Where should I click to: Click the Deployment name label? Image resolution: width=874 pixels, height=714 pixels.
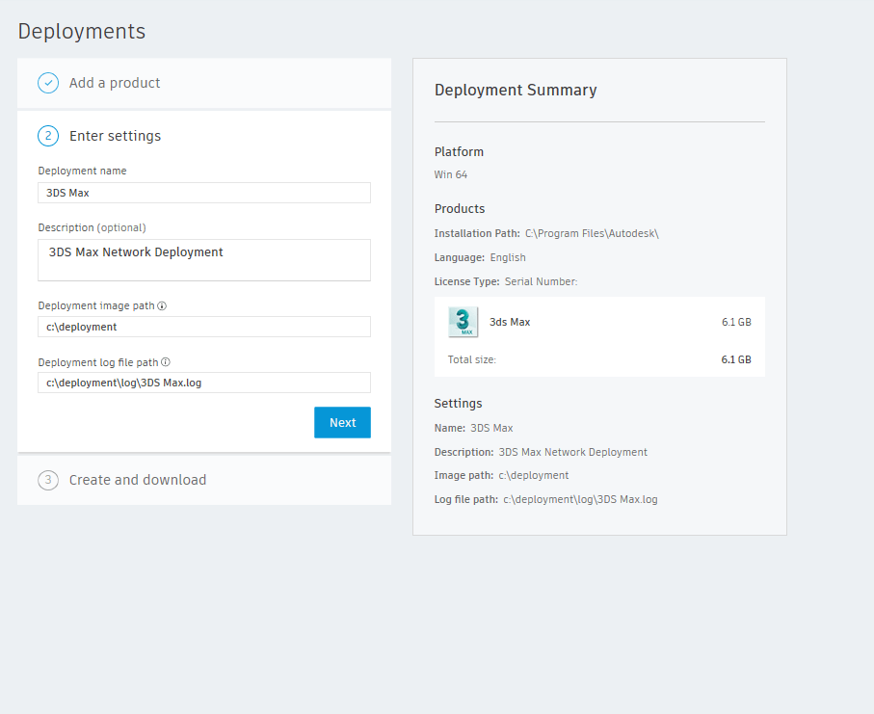click(x=82, y=172)
